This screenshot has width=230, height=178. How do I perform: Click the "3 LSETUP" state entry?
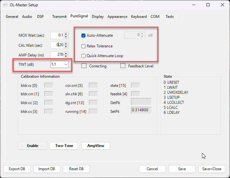(172, 97)
